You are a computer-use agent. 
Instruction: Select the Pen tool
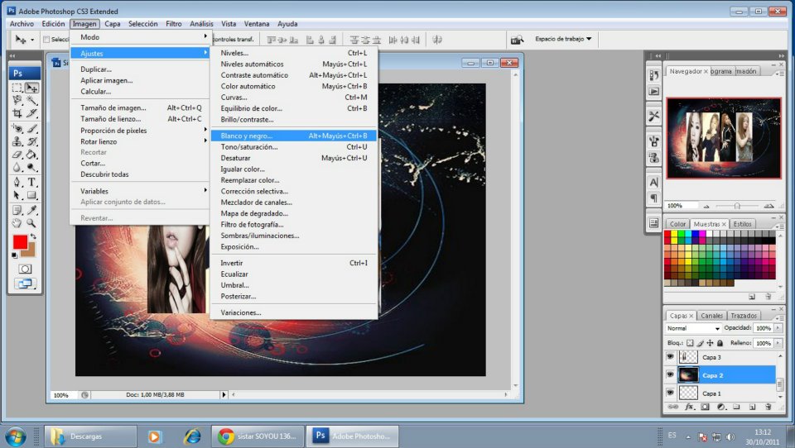point(17,182)
